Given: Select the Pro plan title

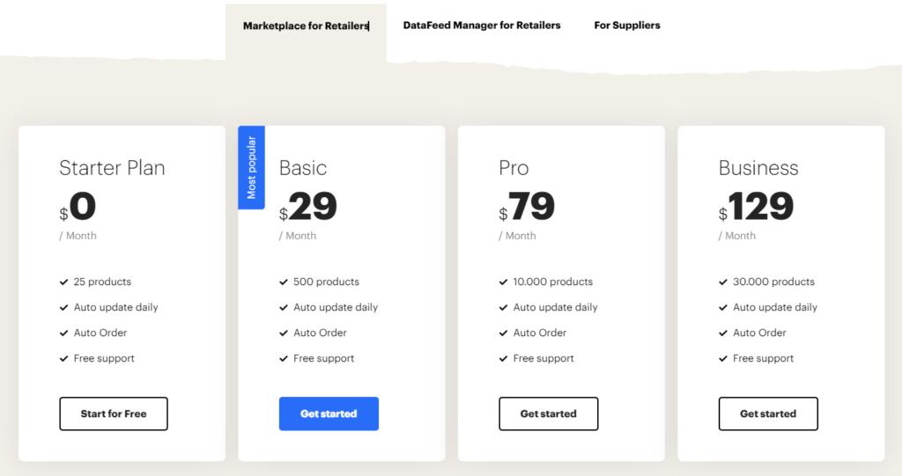Looking at the screenshot, I should pyautogui.click(x=514, y=168).
